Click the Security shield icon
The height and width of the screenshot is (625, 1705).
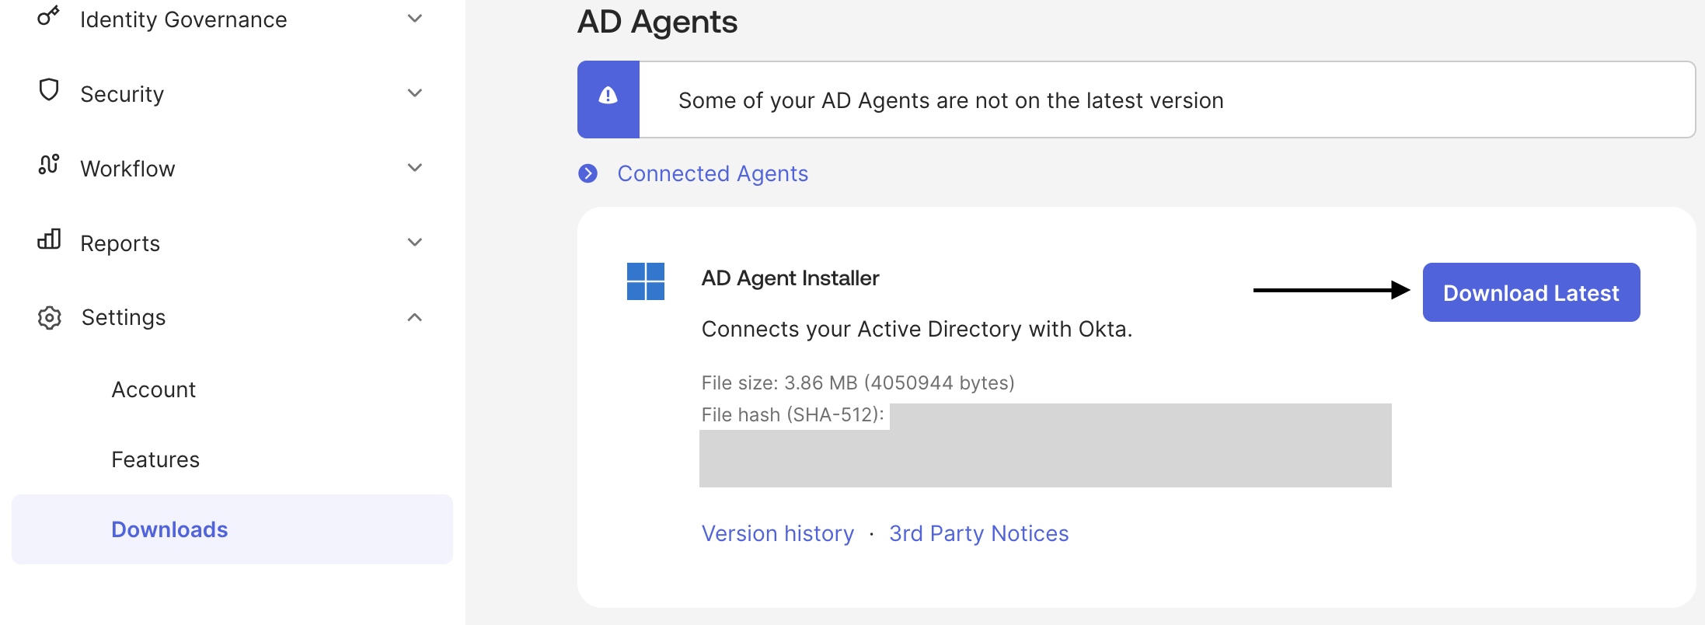tap(49, 90)
